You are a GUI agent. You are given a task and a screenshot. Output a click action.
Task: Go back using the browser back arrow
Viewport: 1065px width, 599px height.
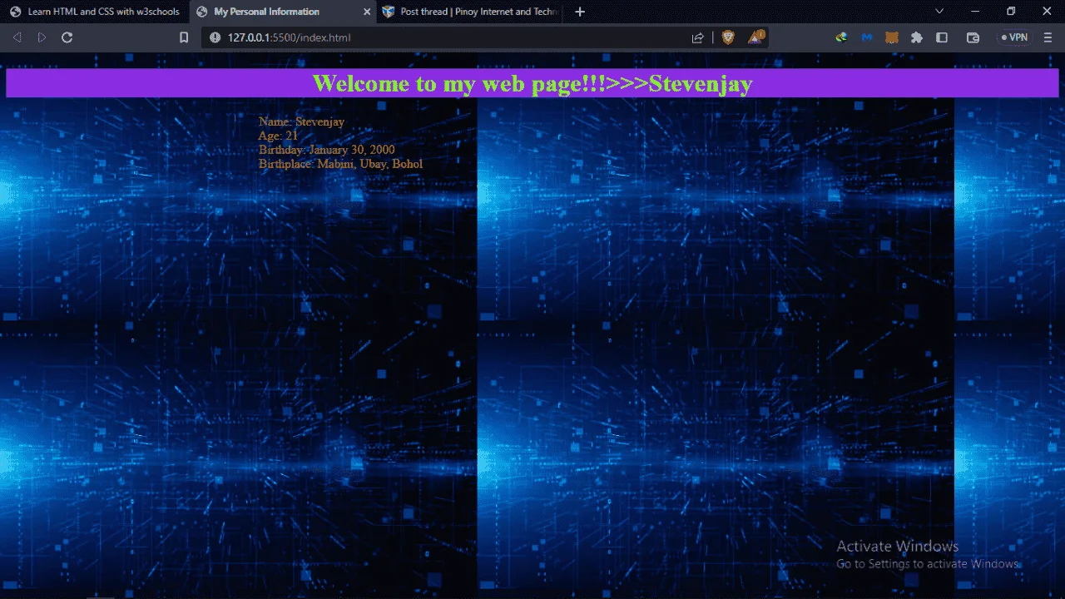[x=17, y=37]
